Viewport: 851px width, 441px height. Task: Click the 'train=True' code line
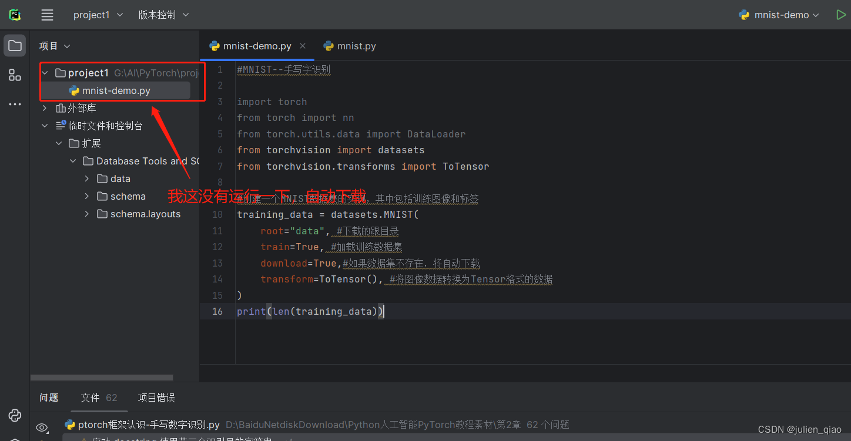(x=331, y=247)
